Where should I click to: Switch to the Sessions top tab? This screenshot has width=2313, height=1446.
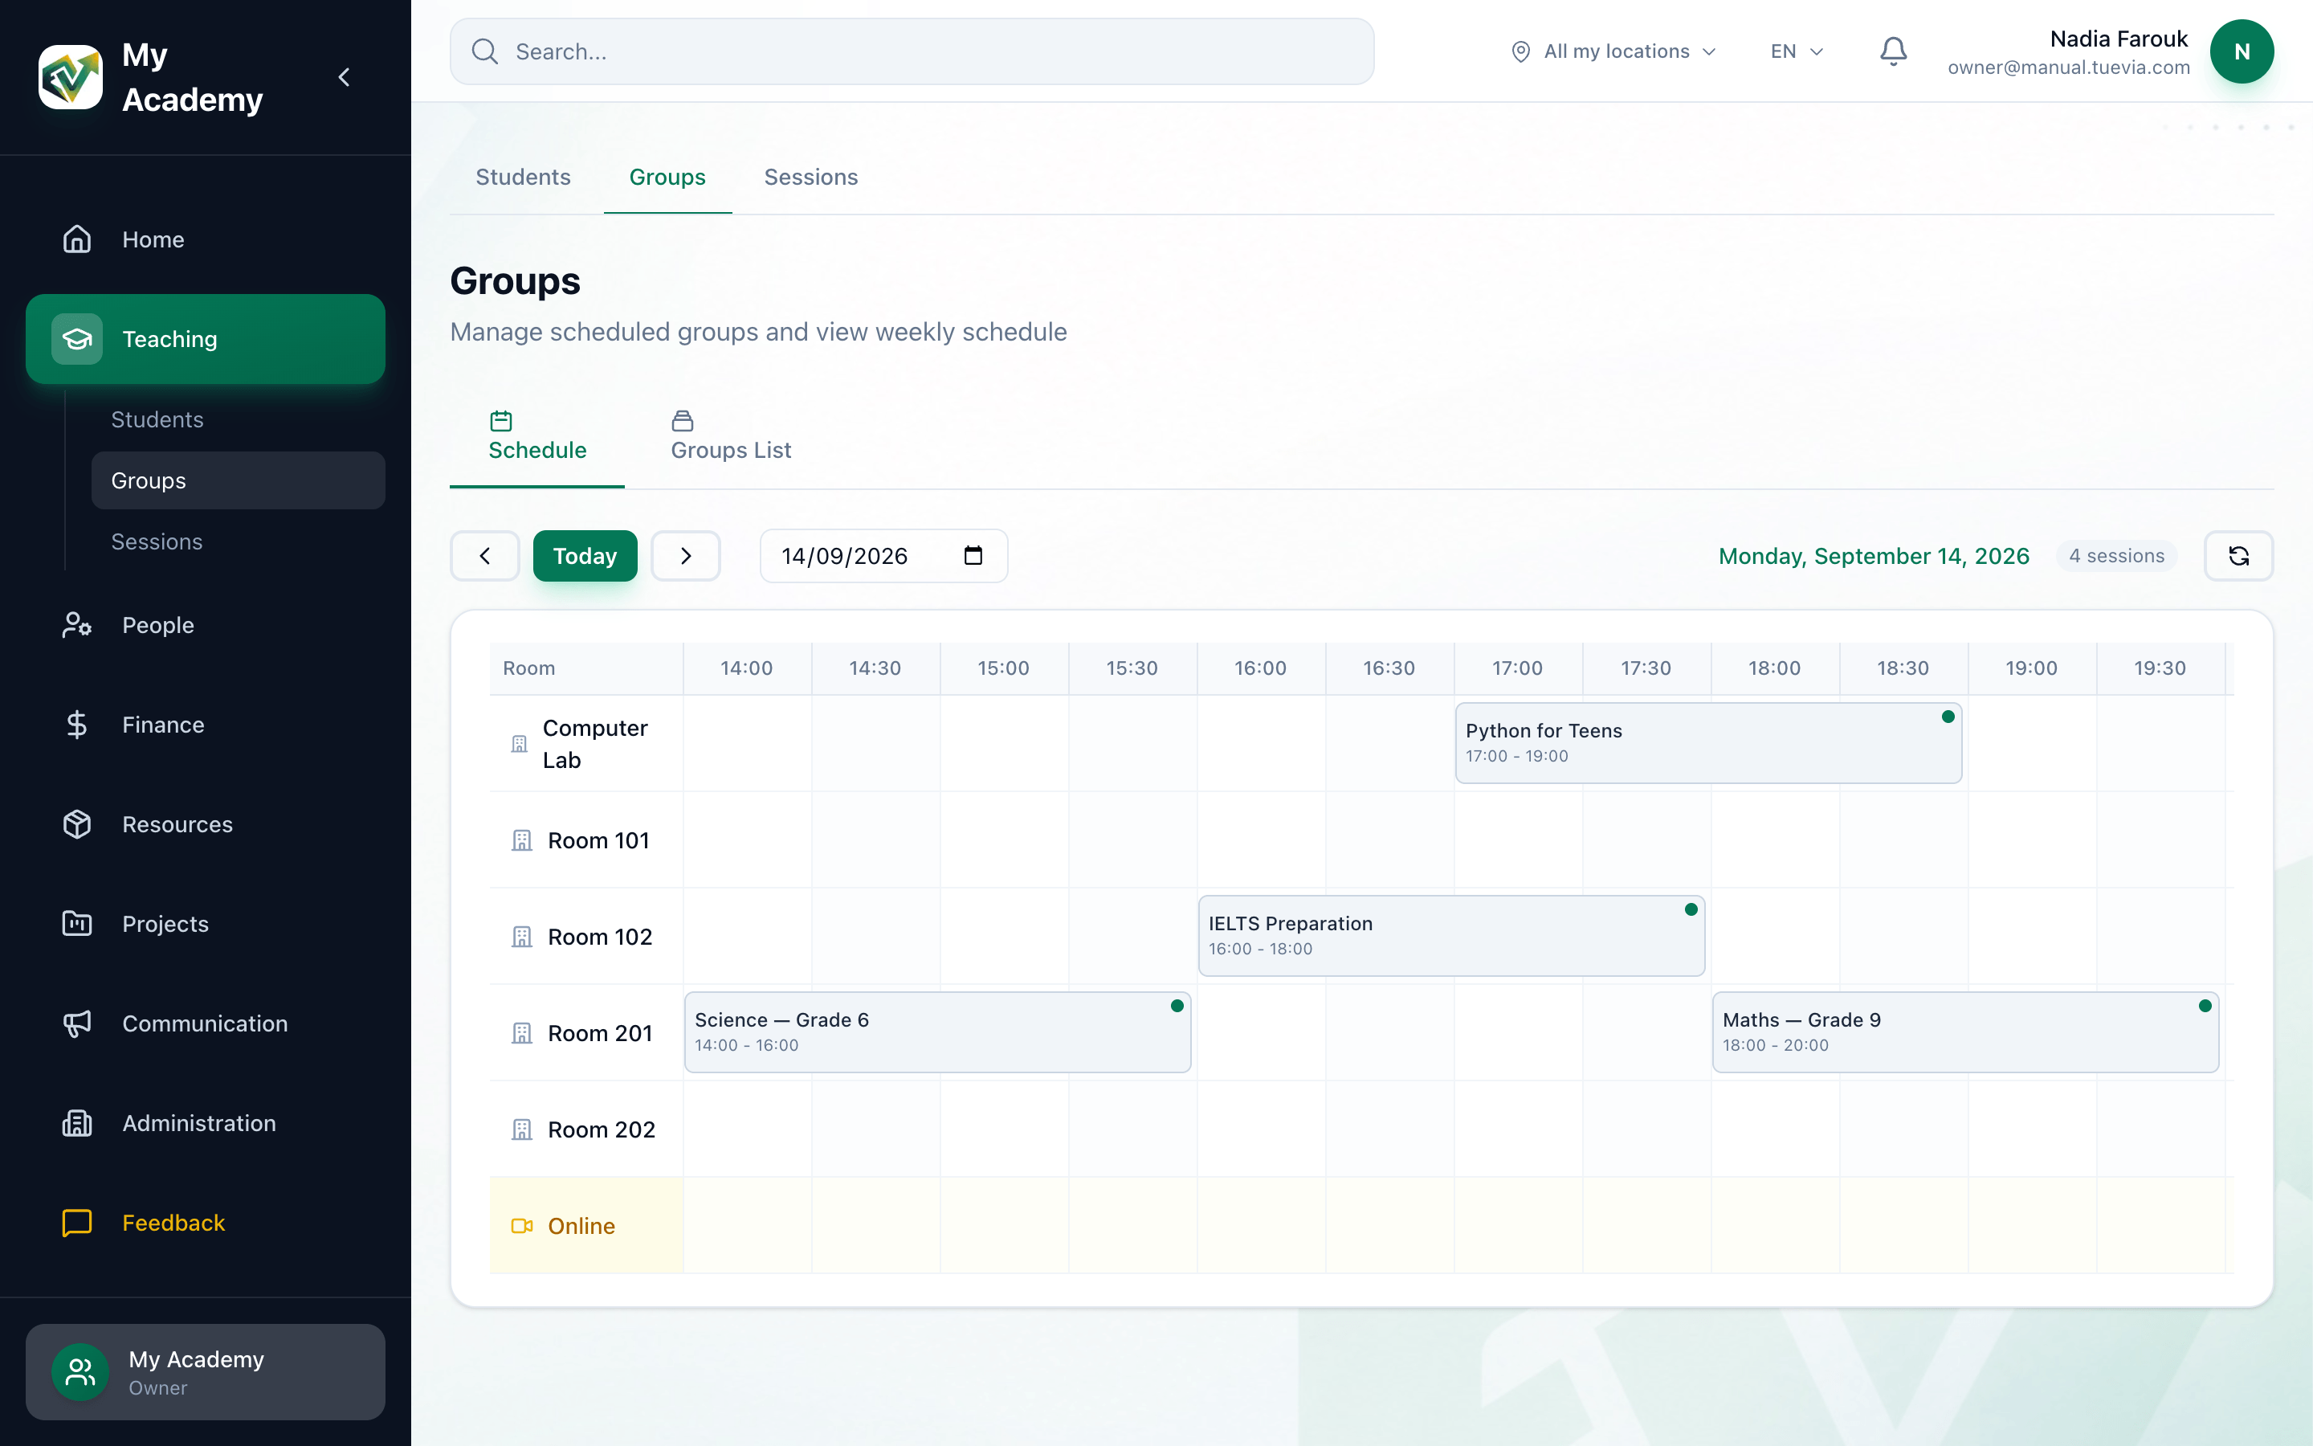point(810,177)
